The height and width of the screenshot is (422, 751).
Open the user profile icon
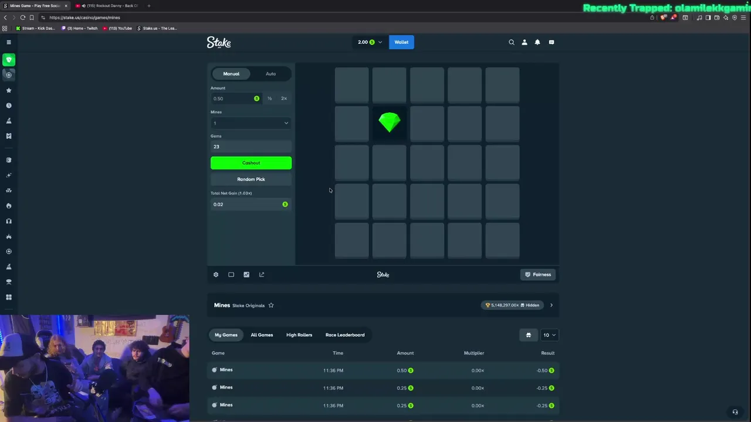525,42
